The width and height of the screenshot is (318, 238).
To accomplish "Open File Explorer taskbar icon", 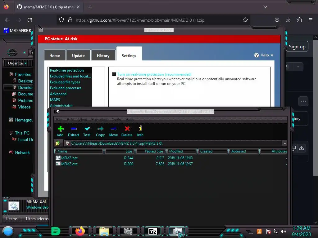I will point(104,231).
